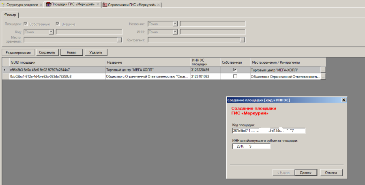This screenshot has width=365, height=185.
Task: Open the storage-places ellipsis for the «Общество» row
Action: (x=323, y=76)
